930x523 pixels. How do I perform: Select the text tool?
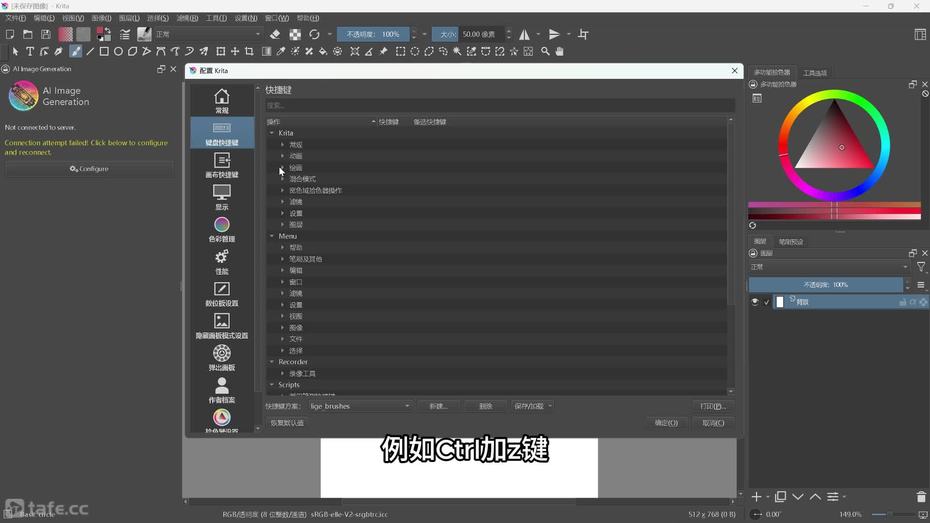coord(30,51)
